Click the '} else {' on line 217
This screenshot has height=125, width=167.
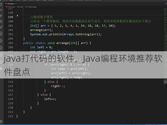tap(44, 95)
